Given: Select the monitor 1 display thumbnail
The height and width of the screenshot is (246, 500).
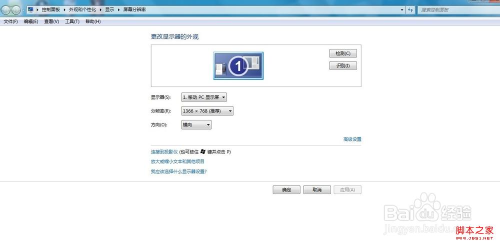Looking at the screenshot, I should [238, 65].
